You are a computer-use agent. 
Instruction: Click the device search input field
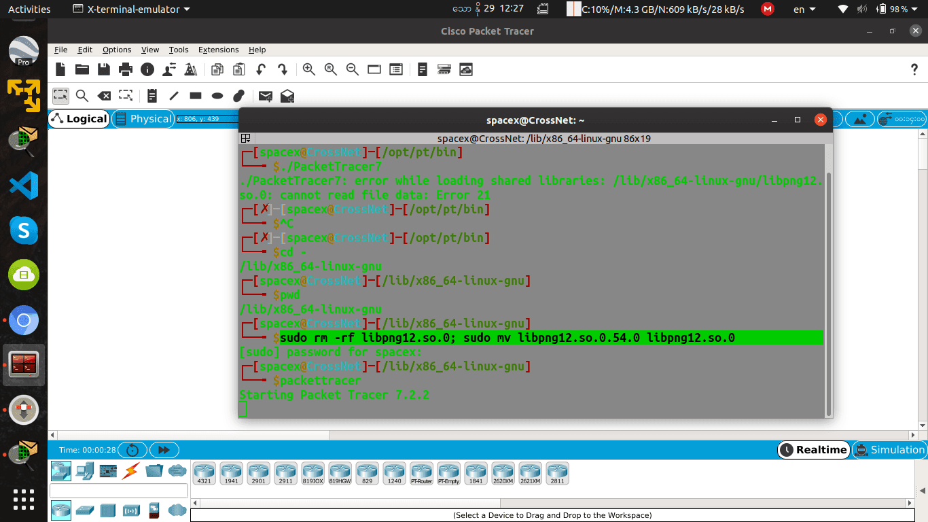click(x=119, y=491)
